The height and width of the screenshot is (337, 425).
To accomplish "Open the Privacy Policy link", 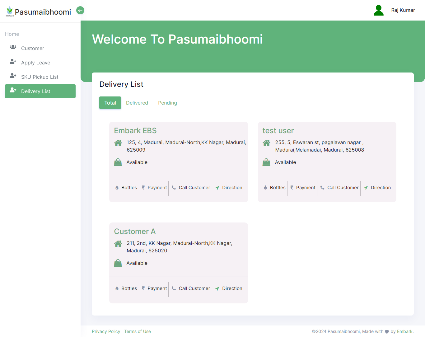I will tap(106, 331).
